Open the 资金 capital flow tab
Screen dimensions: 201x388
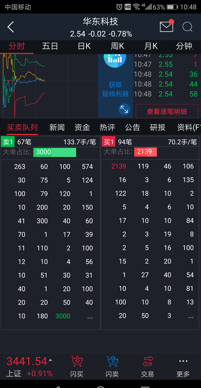(82, 127)
